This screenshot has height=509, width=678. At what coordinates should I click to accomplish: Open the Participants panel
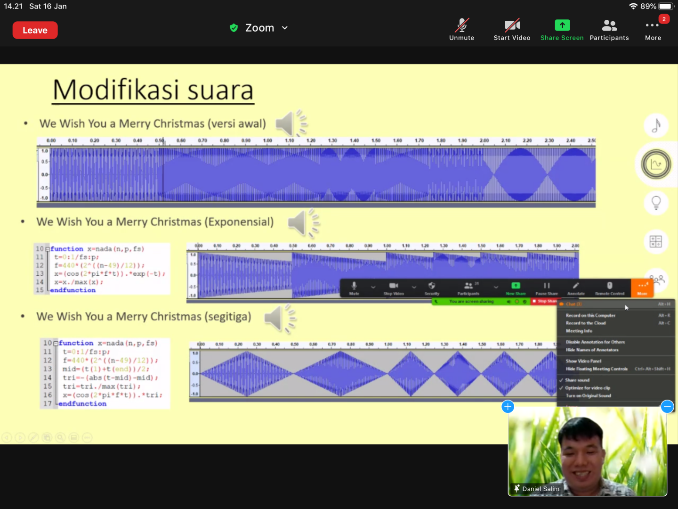click(609, 30)
